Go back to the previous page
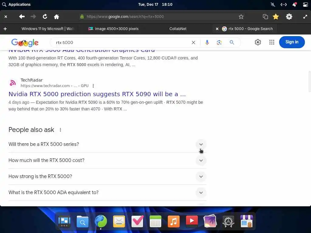 (22, 17)
